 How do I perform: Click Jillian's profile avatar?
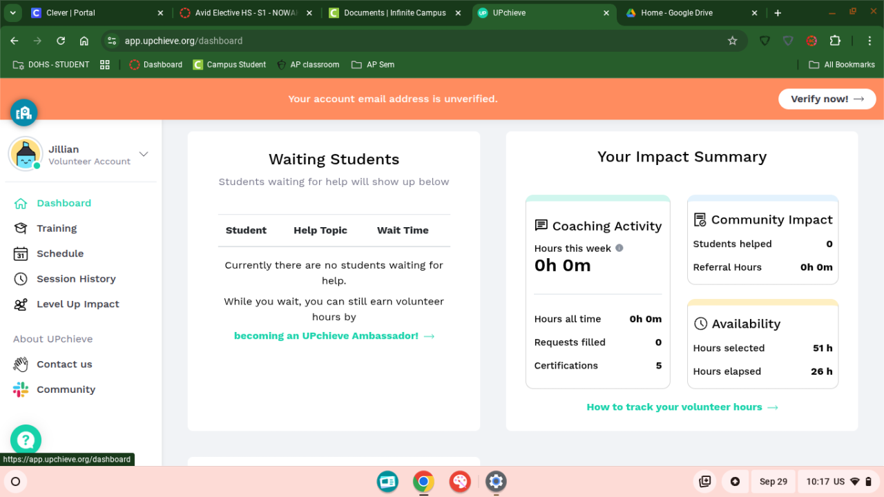[26, 154]
